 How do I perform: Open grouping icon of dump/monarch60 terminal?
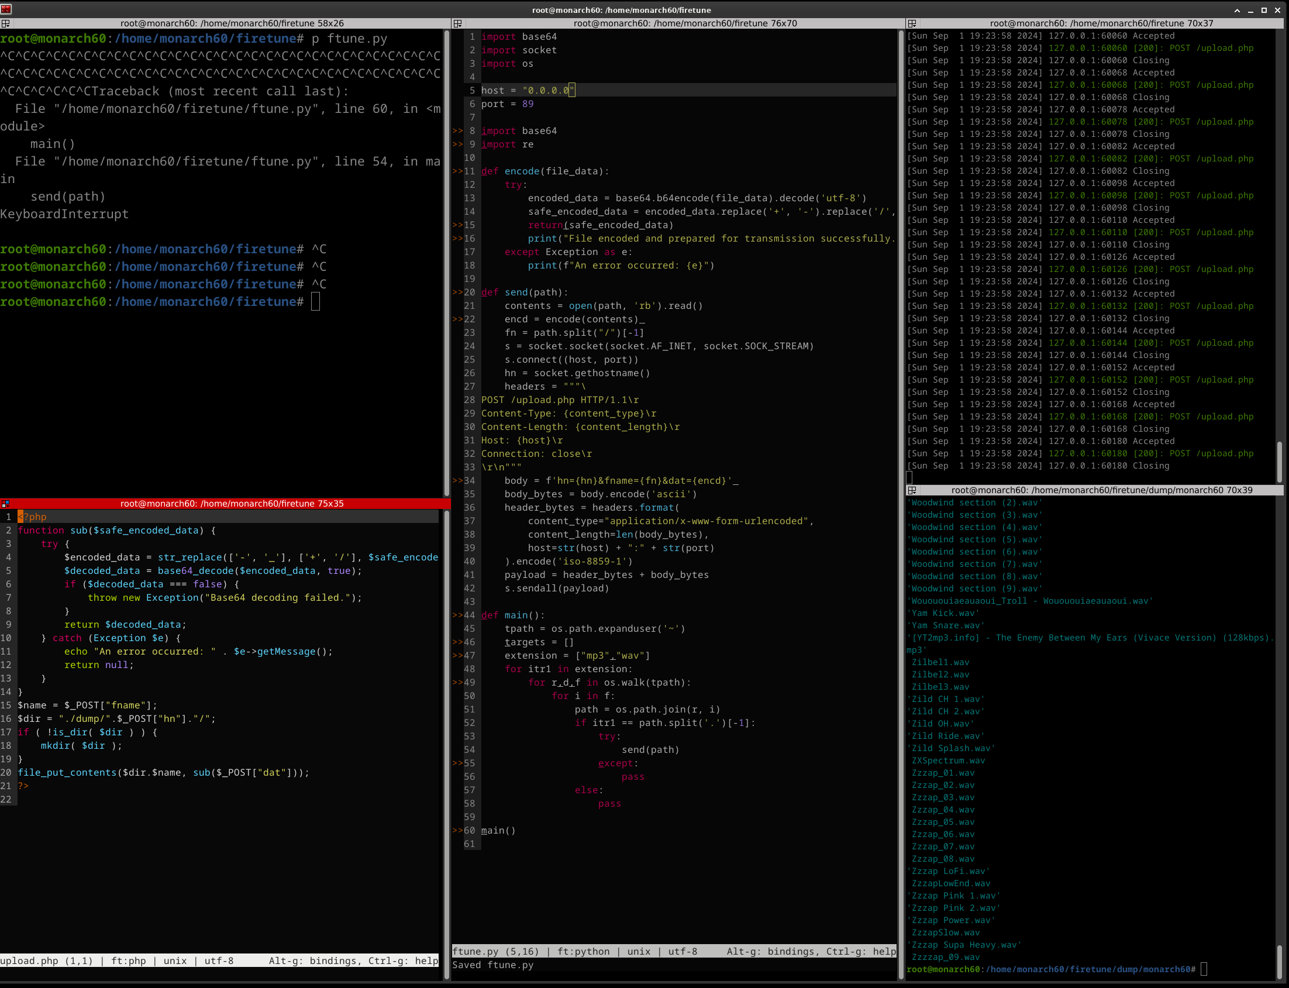click(x=912, y=490)
